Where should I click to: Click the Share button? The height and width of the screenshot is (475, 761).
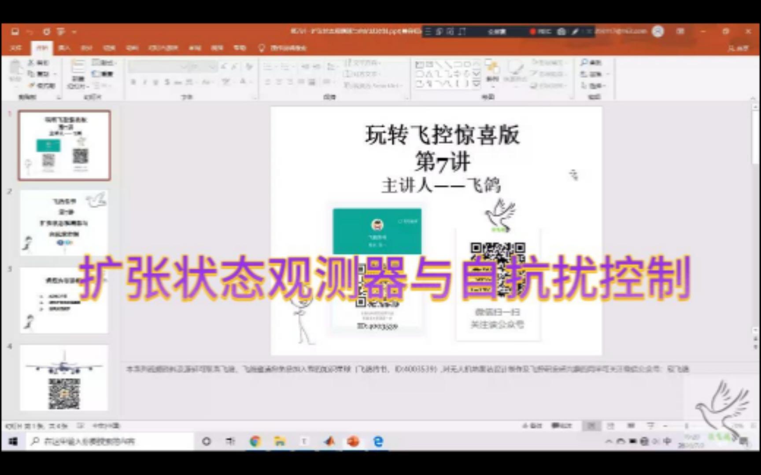click(738, 47)
